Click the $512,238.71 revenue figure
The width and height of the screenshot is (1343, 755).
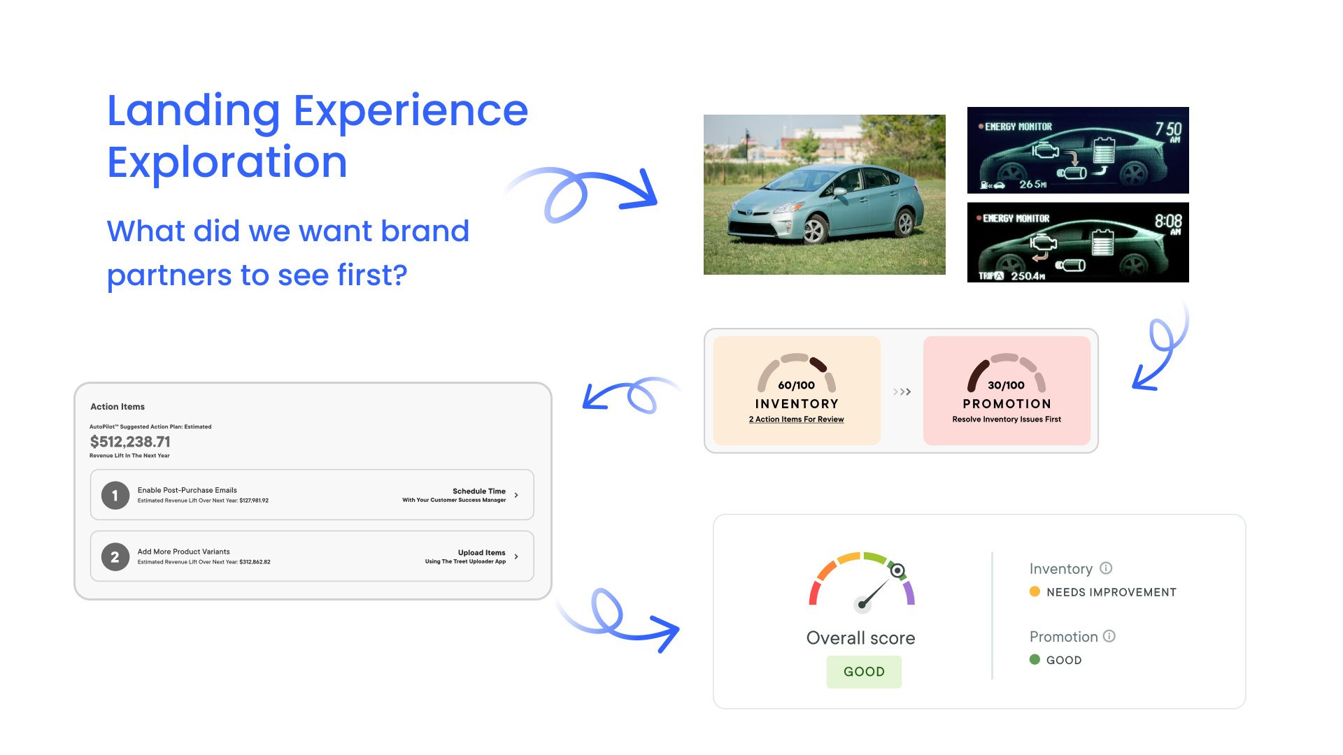130,442
